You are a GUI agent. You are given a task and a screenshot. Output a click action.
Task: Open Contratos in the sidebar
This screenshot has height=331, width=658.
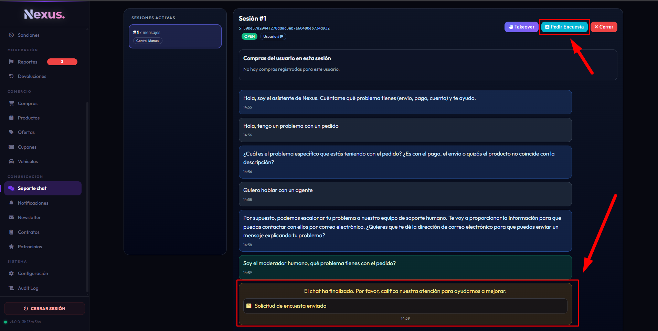click(43, 232)
